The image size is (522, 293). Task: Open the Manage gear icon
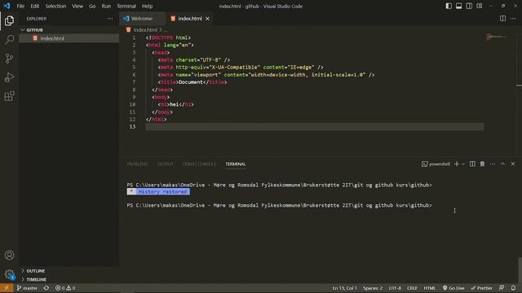click(x=9, y=274)
